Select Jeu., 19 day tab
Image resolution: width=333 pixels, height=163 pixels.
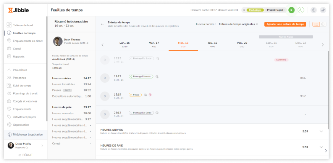213,45
